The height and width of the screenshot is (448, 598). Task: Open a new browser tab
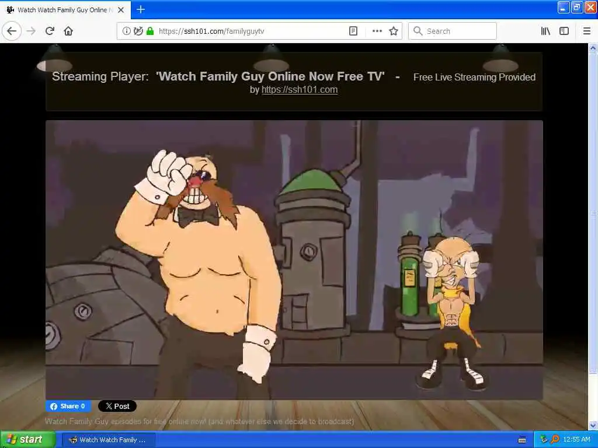(x=141, y=9)
